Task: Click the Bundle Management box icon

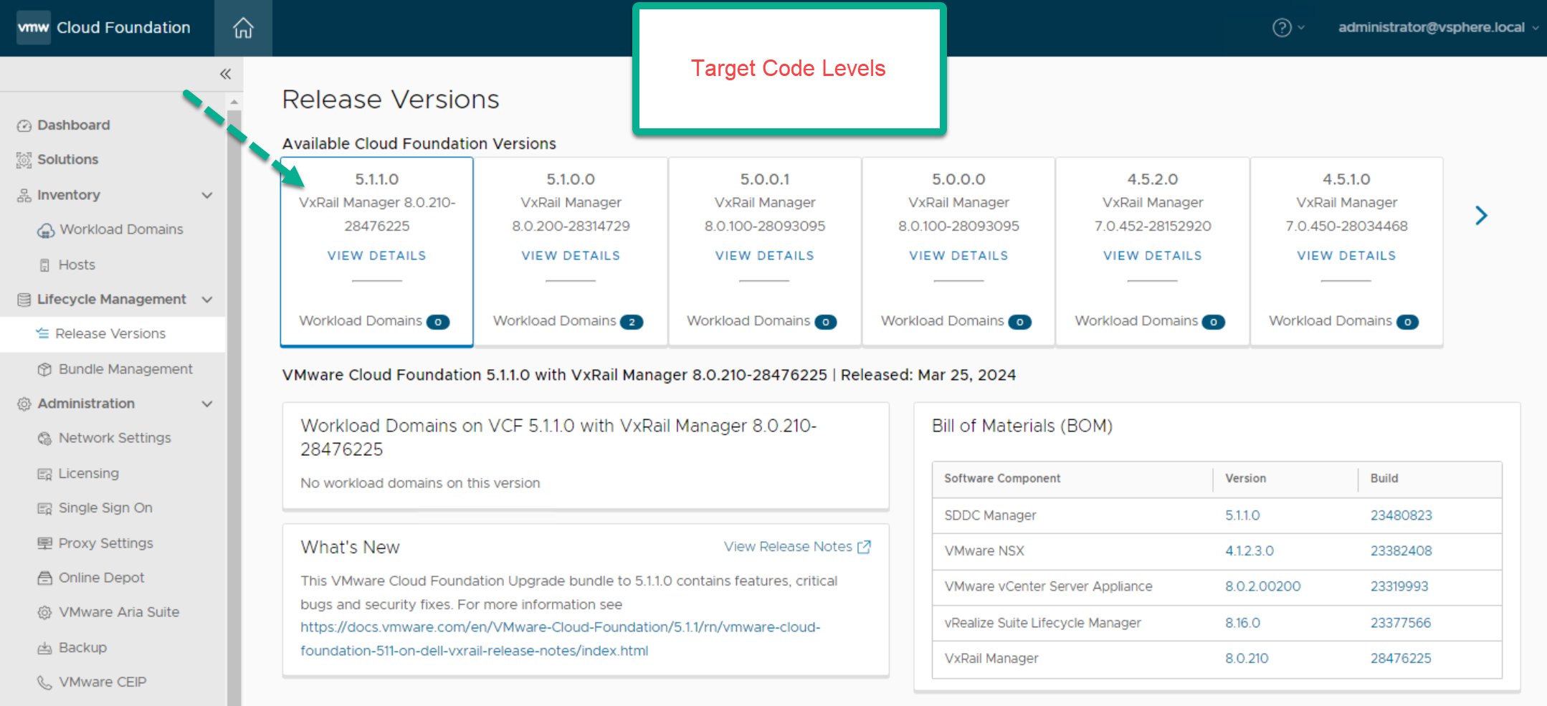Action: (45, 369)
